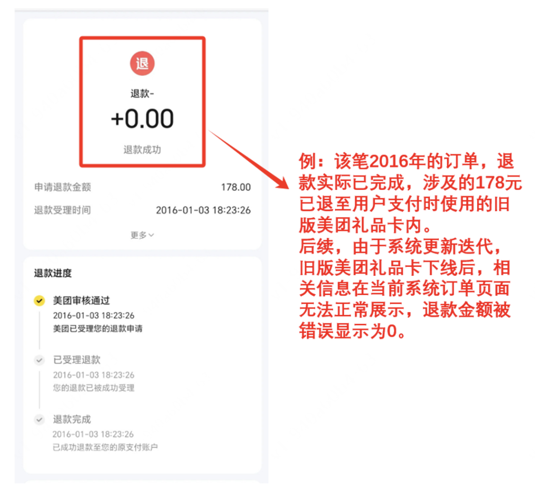This screenshot has width=535, height=495.
Task: Click the gray checkmark beside 已受理退款
Action: [39, 360]
